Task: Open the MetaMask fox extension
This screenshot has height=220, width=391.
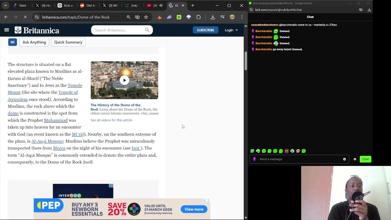Action: (x=159, y=17)
